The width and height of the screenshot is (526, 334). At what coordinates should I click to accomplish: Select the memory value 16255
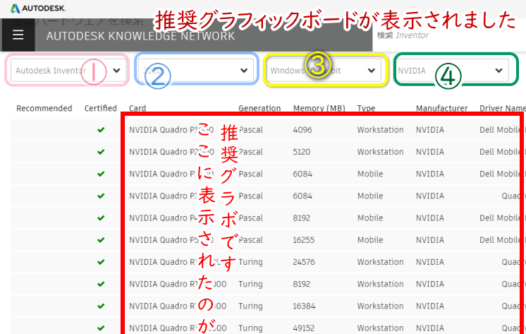point(304,240)
